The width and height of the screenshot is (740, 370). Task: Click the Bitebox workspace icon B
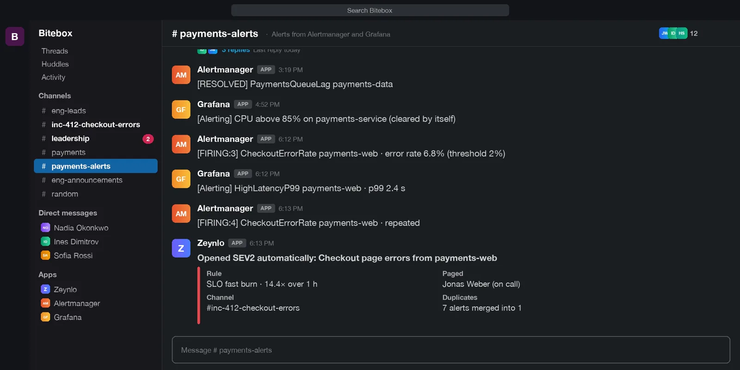coord(15,37)
